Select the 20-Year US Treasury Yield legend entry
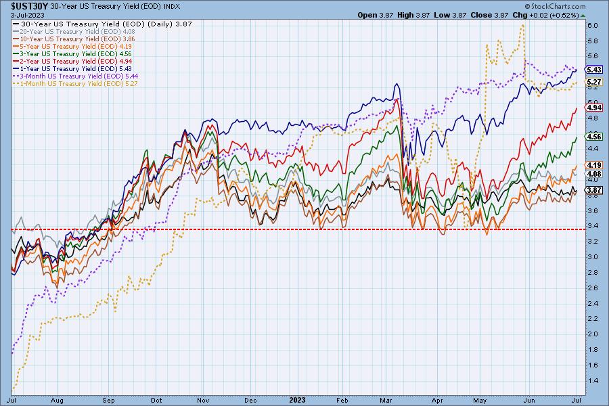Screen dimensions: 609x406 tap(74, 32)
